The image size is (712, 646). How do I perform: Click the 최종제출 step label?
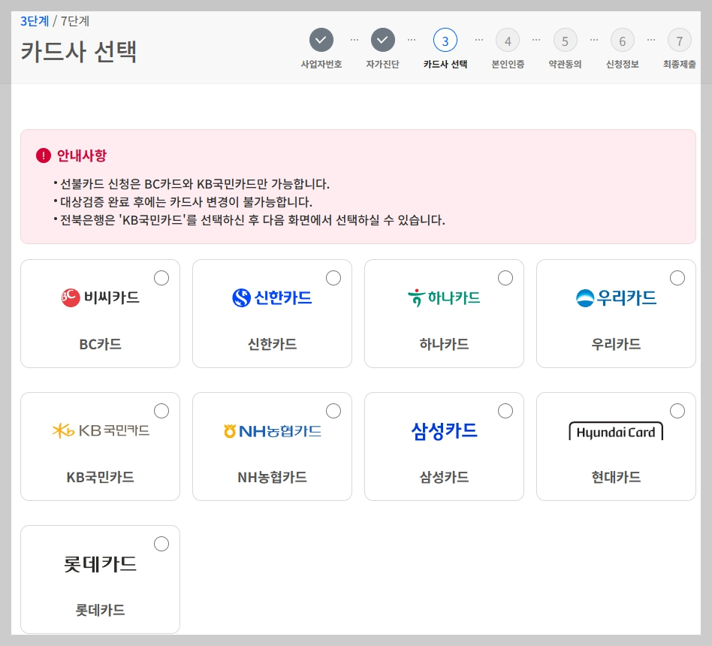click(679, 64)
